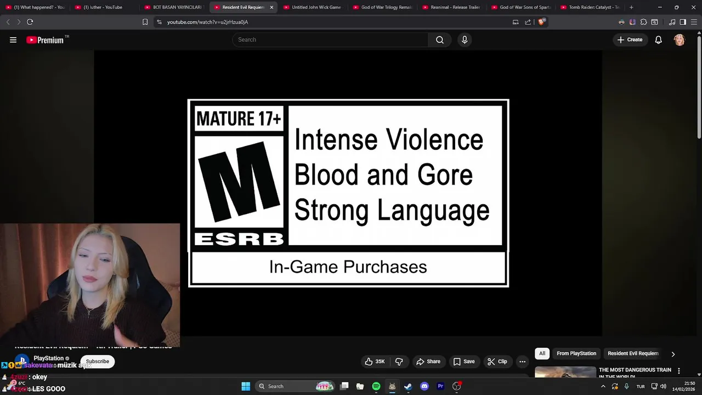
Task: Open File Explorer from the taskbar
Action: point(360,386)
